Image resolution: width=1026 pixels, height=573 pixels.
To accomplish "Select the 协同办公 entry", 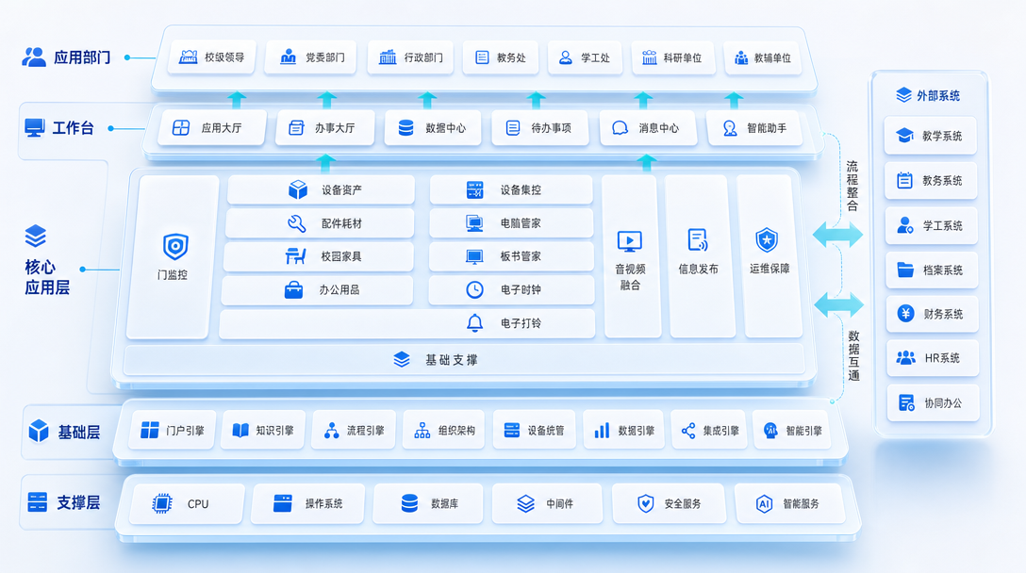I will tap(933, 403).
